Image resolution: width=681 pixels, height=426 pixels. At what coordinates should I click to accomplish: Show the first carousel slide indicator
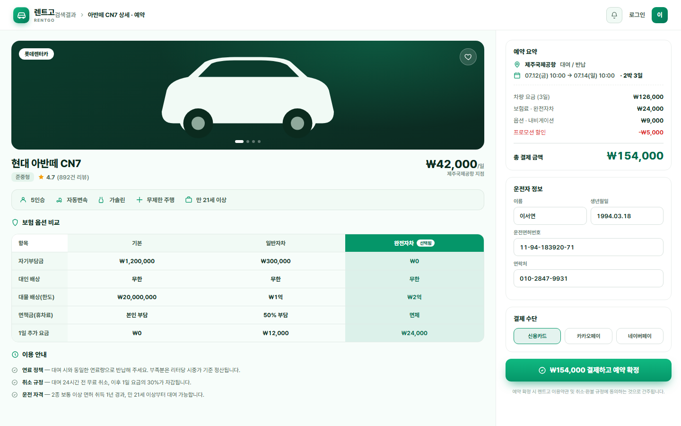(239, 142)
